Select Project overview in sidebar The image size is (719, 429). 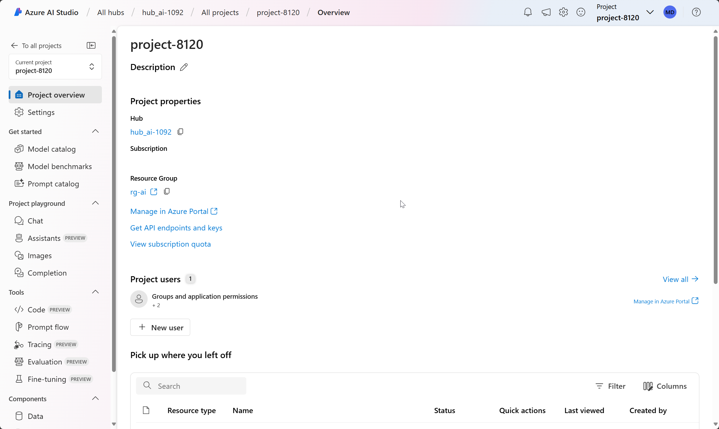[x=55, y=95]
